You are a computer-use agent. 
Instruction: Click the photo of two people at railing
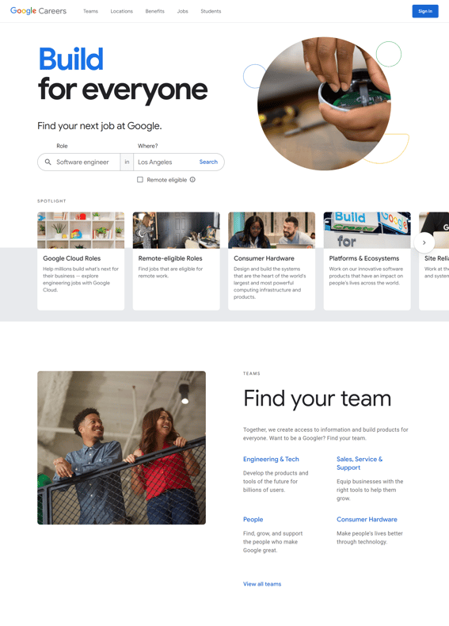point(122,448)
